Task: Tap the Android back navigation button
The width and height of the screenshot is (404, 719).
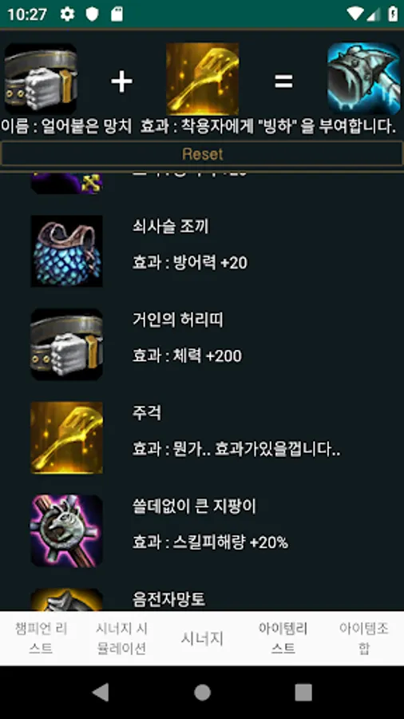Action: coord(101,693)
